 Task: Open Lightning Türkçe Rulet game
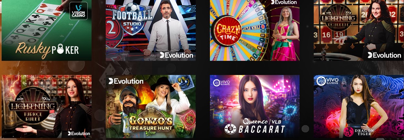point(47,107)
